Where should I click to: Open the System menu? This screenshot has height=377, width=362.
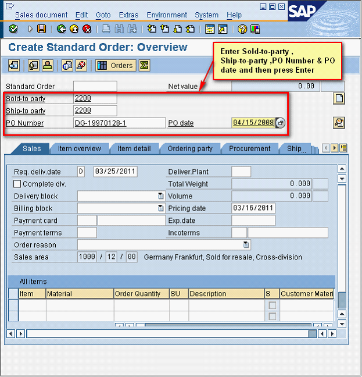pyautogui.click(x=206, y=15)
